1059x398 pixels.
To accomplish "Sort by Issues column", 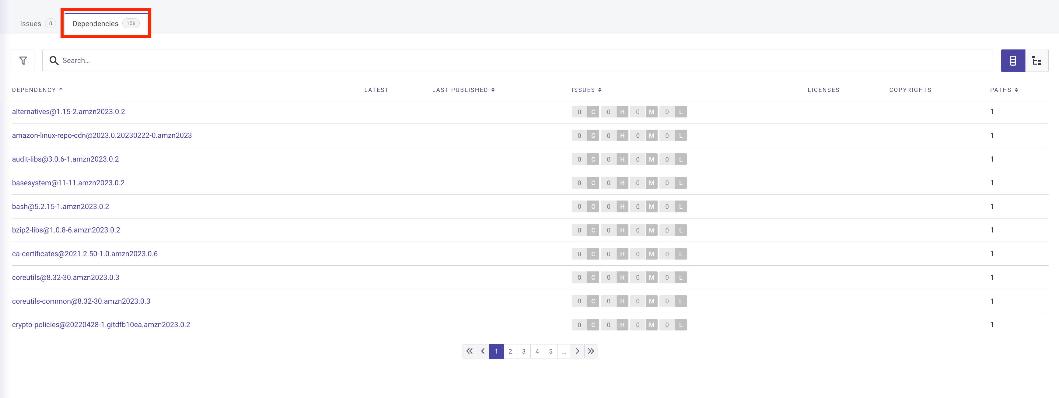I will (587, 90).
